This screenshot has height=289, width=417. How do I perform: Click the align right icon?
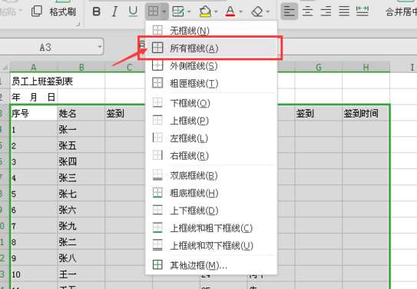(326, 12)
